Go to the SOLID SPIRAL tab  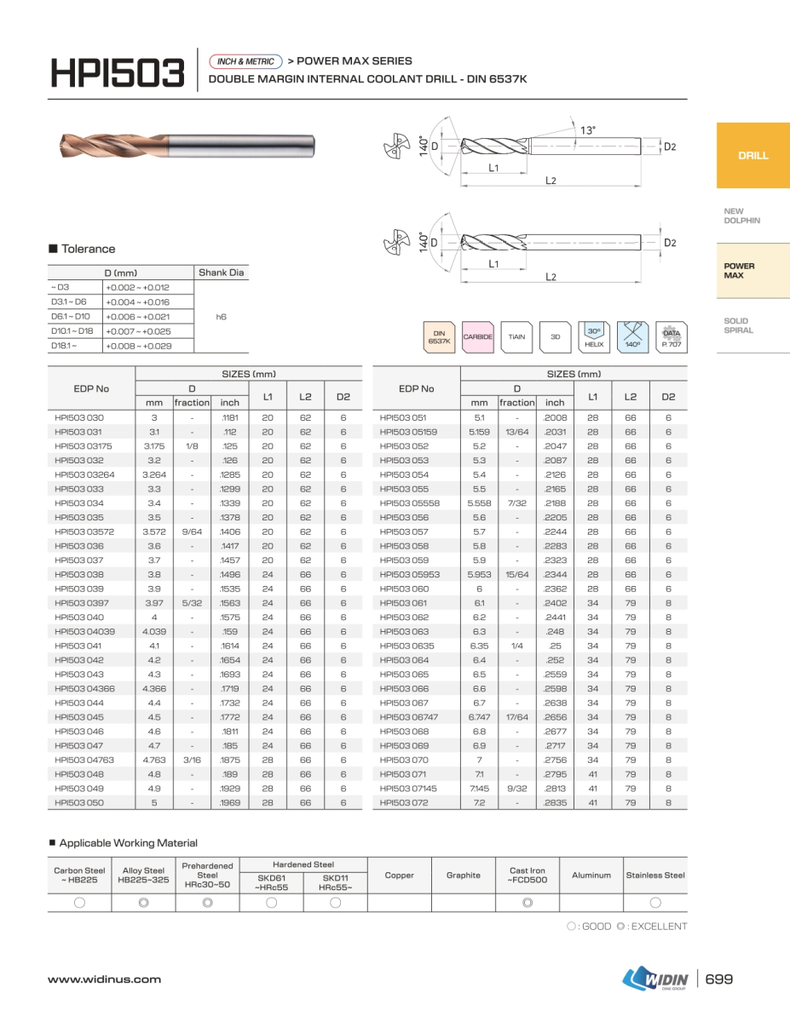pos(738,325)
